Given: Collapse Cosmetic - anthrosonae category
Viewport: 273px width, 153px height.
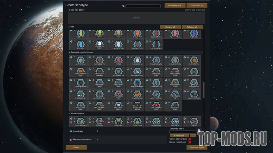Looking at the screenshot, I should 70,52.
